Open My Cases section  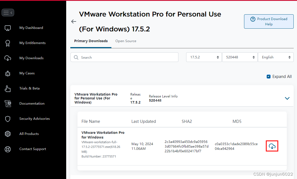point(27,73)
